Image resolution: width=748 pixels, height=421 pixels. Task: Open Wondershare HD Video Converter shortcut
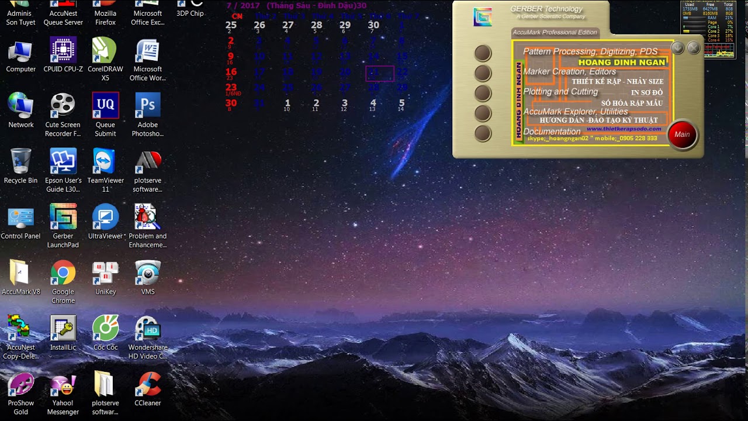coord(148,337)
